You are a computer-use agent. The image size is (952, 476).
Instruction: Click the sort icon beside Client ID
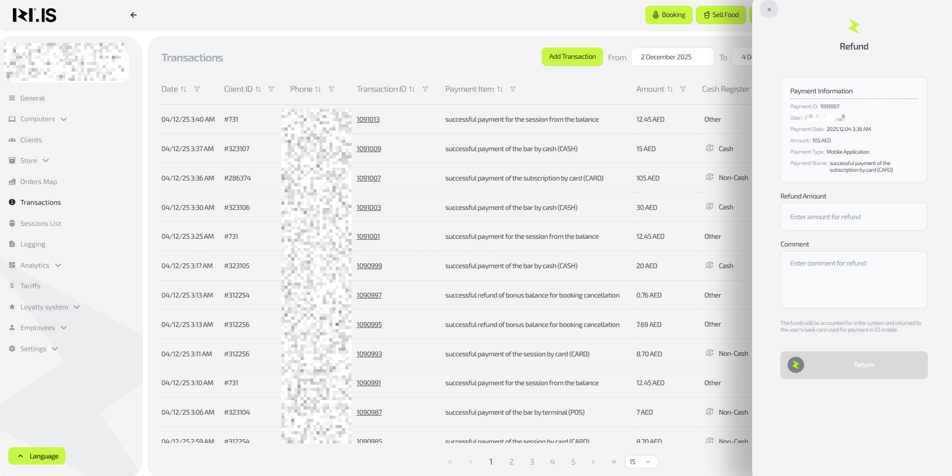pos(258,89)
